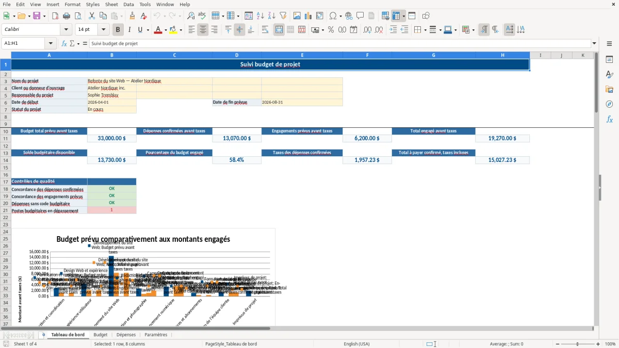Open the Data menu

point(128,4)
